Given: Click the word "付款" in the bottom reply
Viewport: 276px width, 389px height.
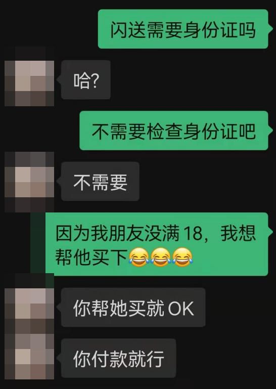Looking at the screenshot, I should click(x=109, y=359).
